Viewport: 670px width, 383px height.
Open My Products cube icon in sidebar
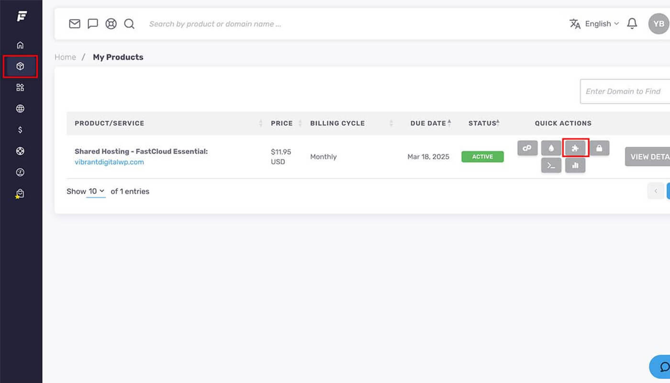20,67
